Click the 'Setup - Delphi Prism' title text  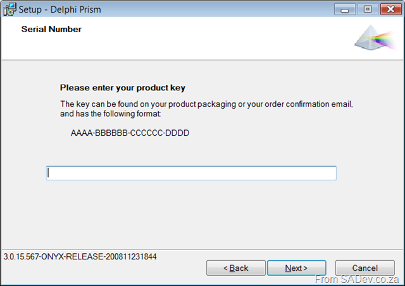pyautogui.click(x=59, y=9)
